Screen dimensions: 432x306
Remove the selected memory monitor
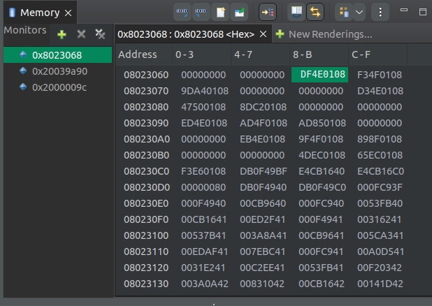coord(81,34)
